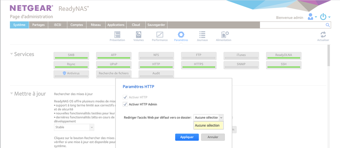Switch to the Sauvegarder tab

pyautogui.click(x=156, y=25)
